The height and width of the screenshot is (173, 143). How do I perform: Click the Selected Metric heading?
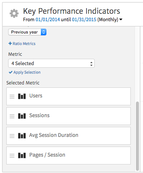pyautogui.click(x=23, y=83)
